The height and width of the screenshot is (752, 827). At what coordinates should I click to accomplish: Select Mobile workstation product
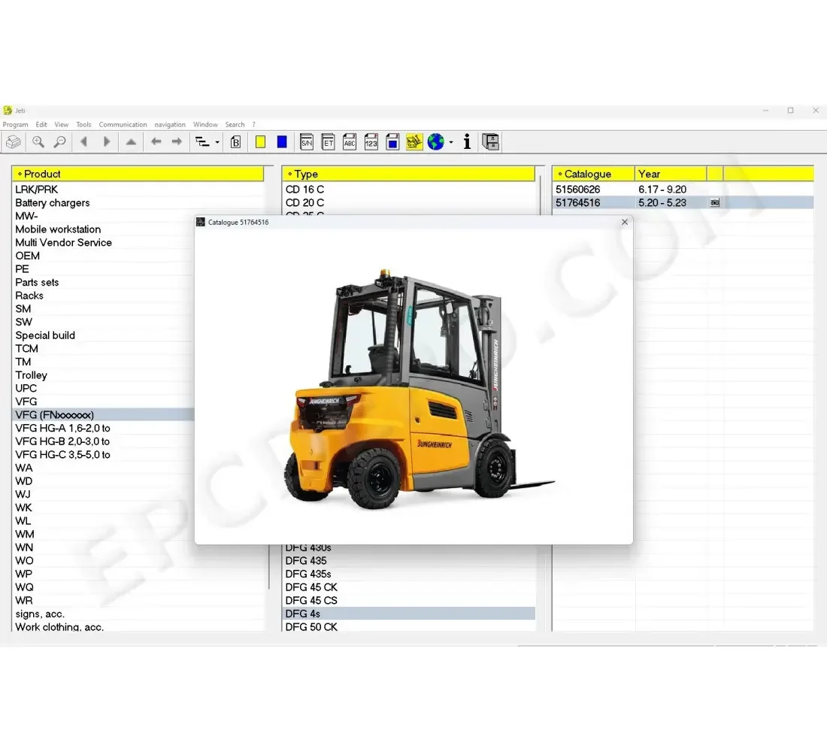(x=58, y=229)
